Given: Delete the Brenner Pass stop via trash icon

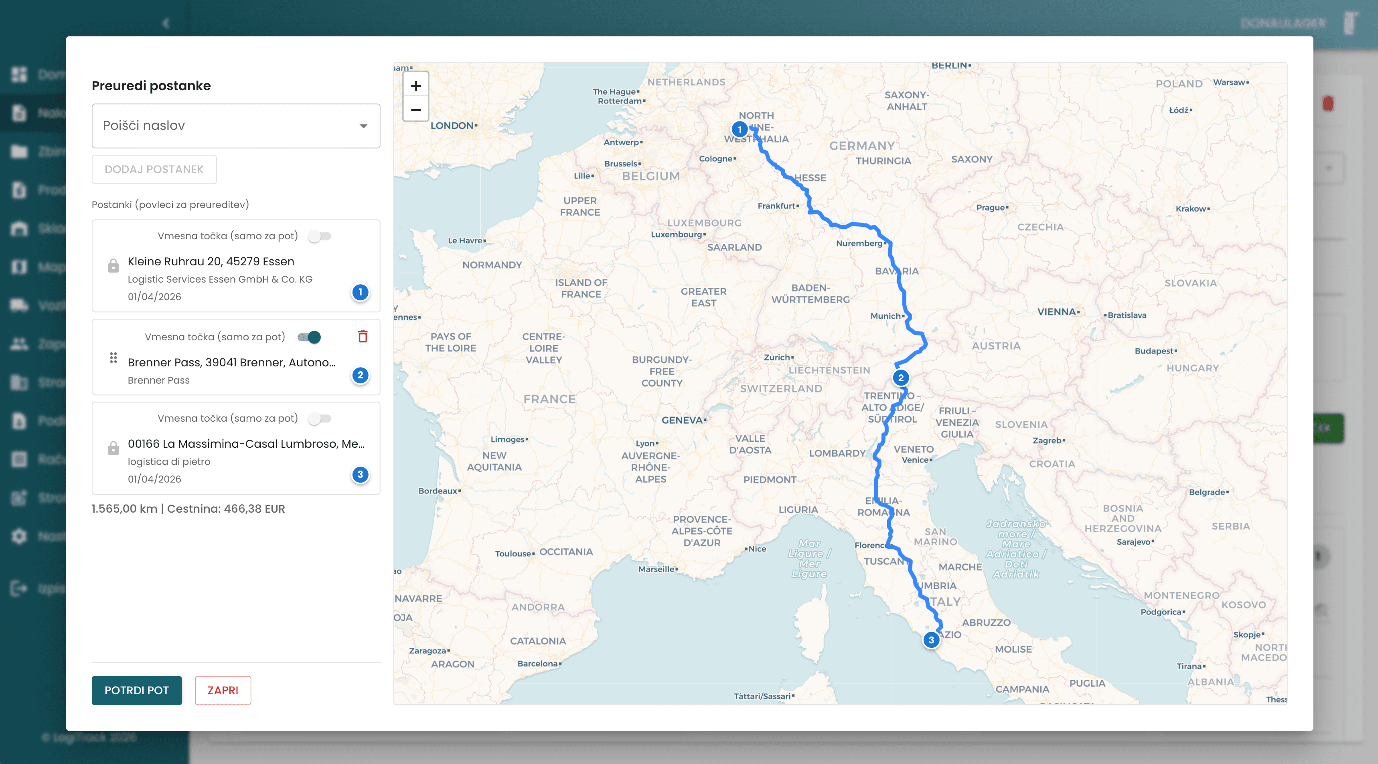Looking at the screenshot, I should pos(363,337).
